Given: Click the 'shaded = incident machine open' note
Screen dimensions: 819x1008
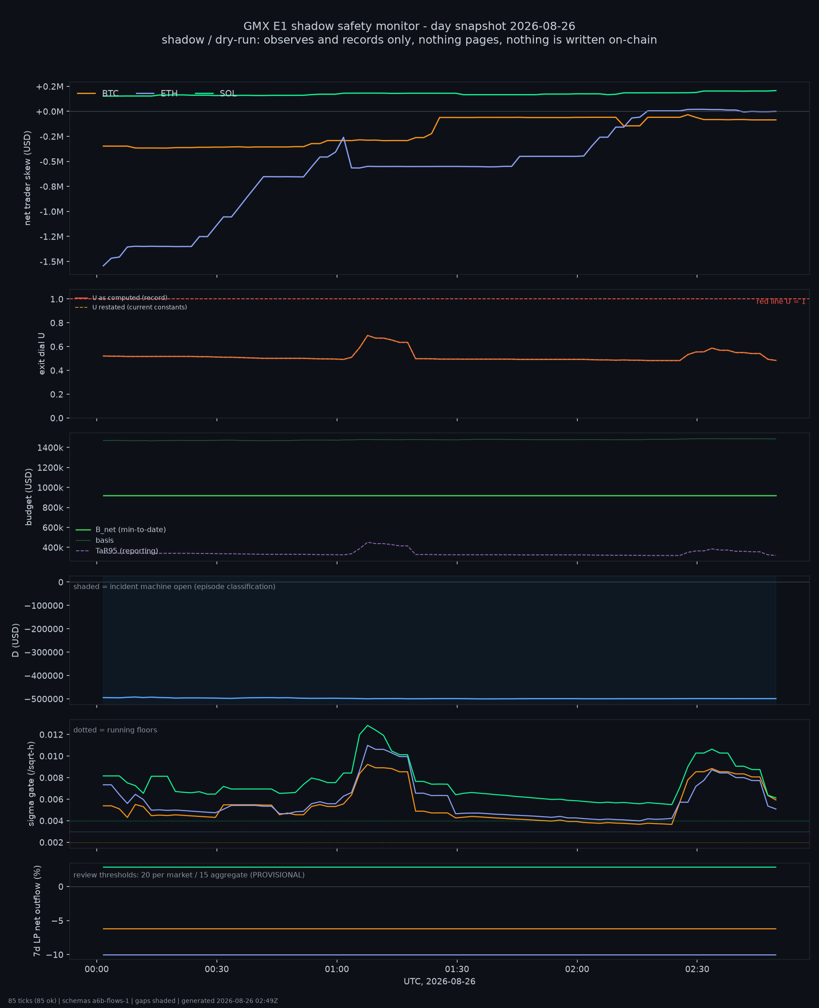Looking at the screenshot, I should (174, 587).
